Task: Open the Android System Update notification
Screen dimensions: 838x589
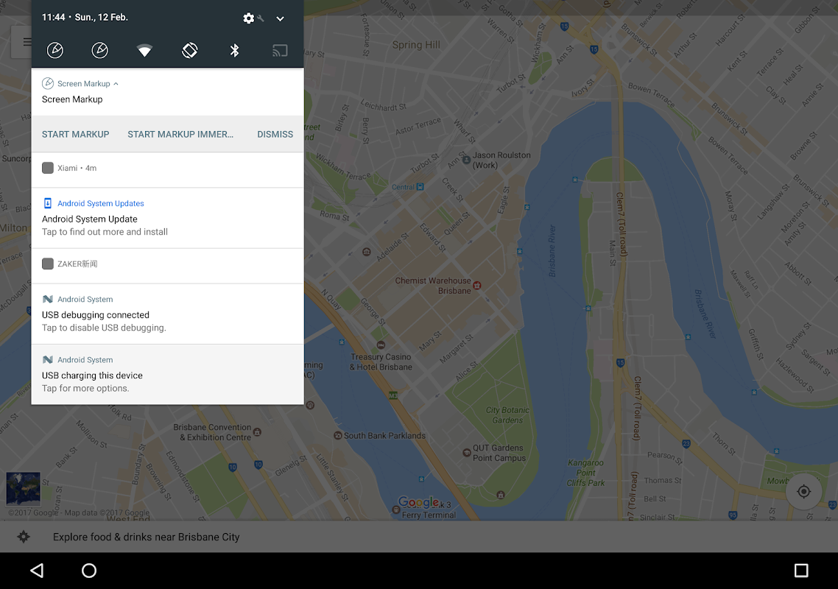Action: coord(167,219)
